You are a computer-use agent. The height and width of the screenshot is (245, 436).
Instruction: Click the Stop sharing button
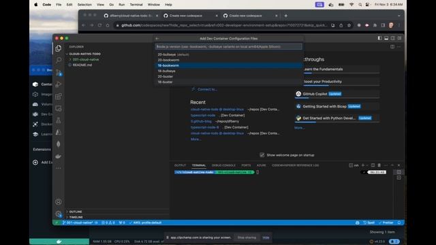point(247,238)
